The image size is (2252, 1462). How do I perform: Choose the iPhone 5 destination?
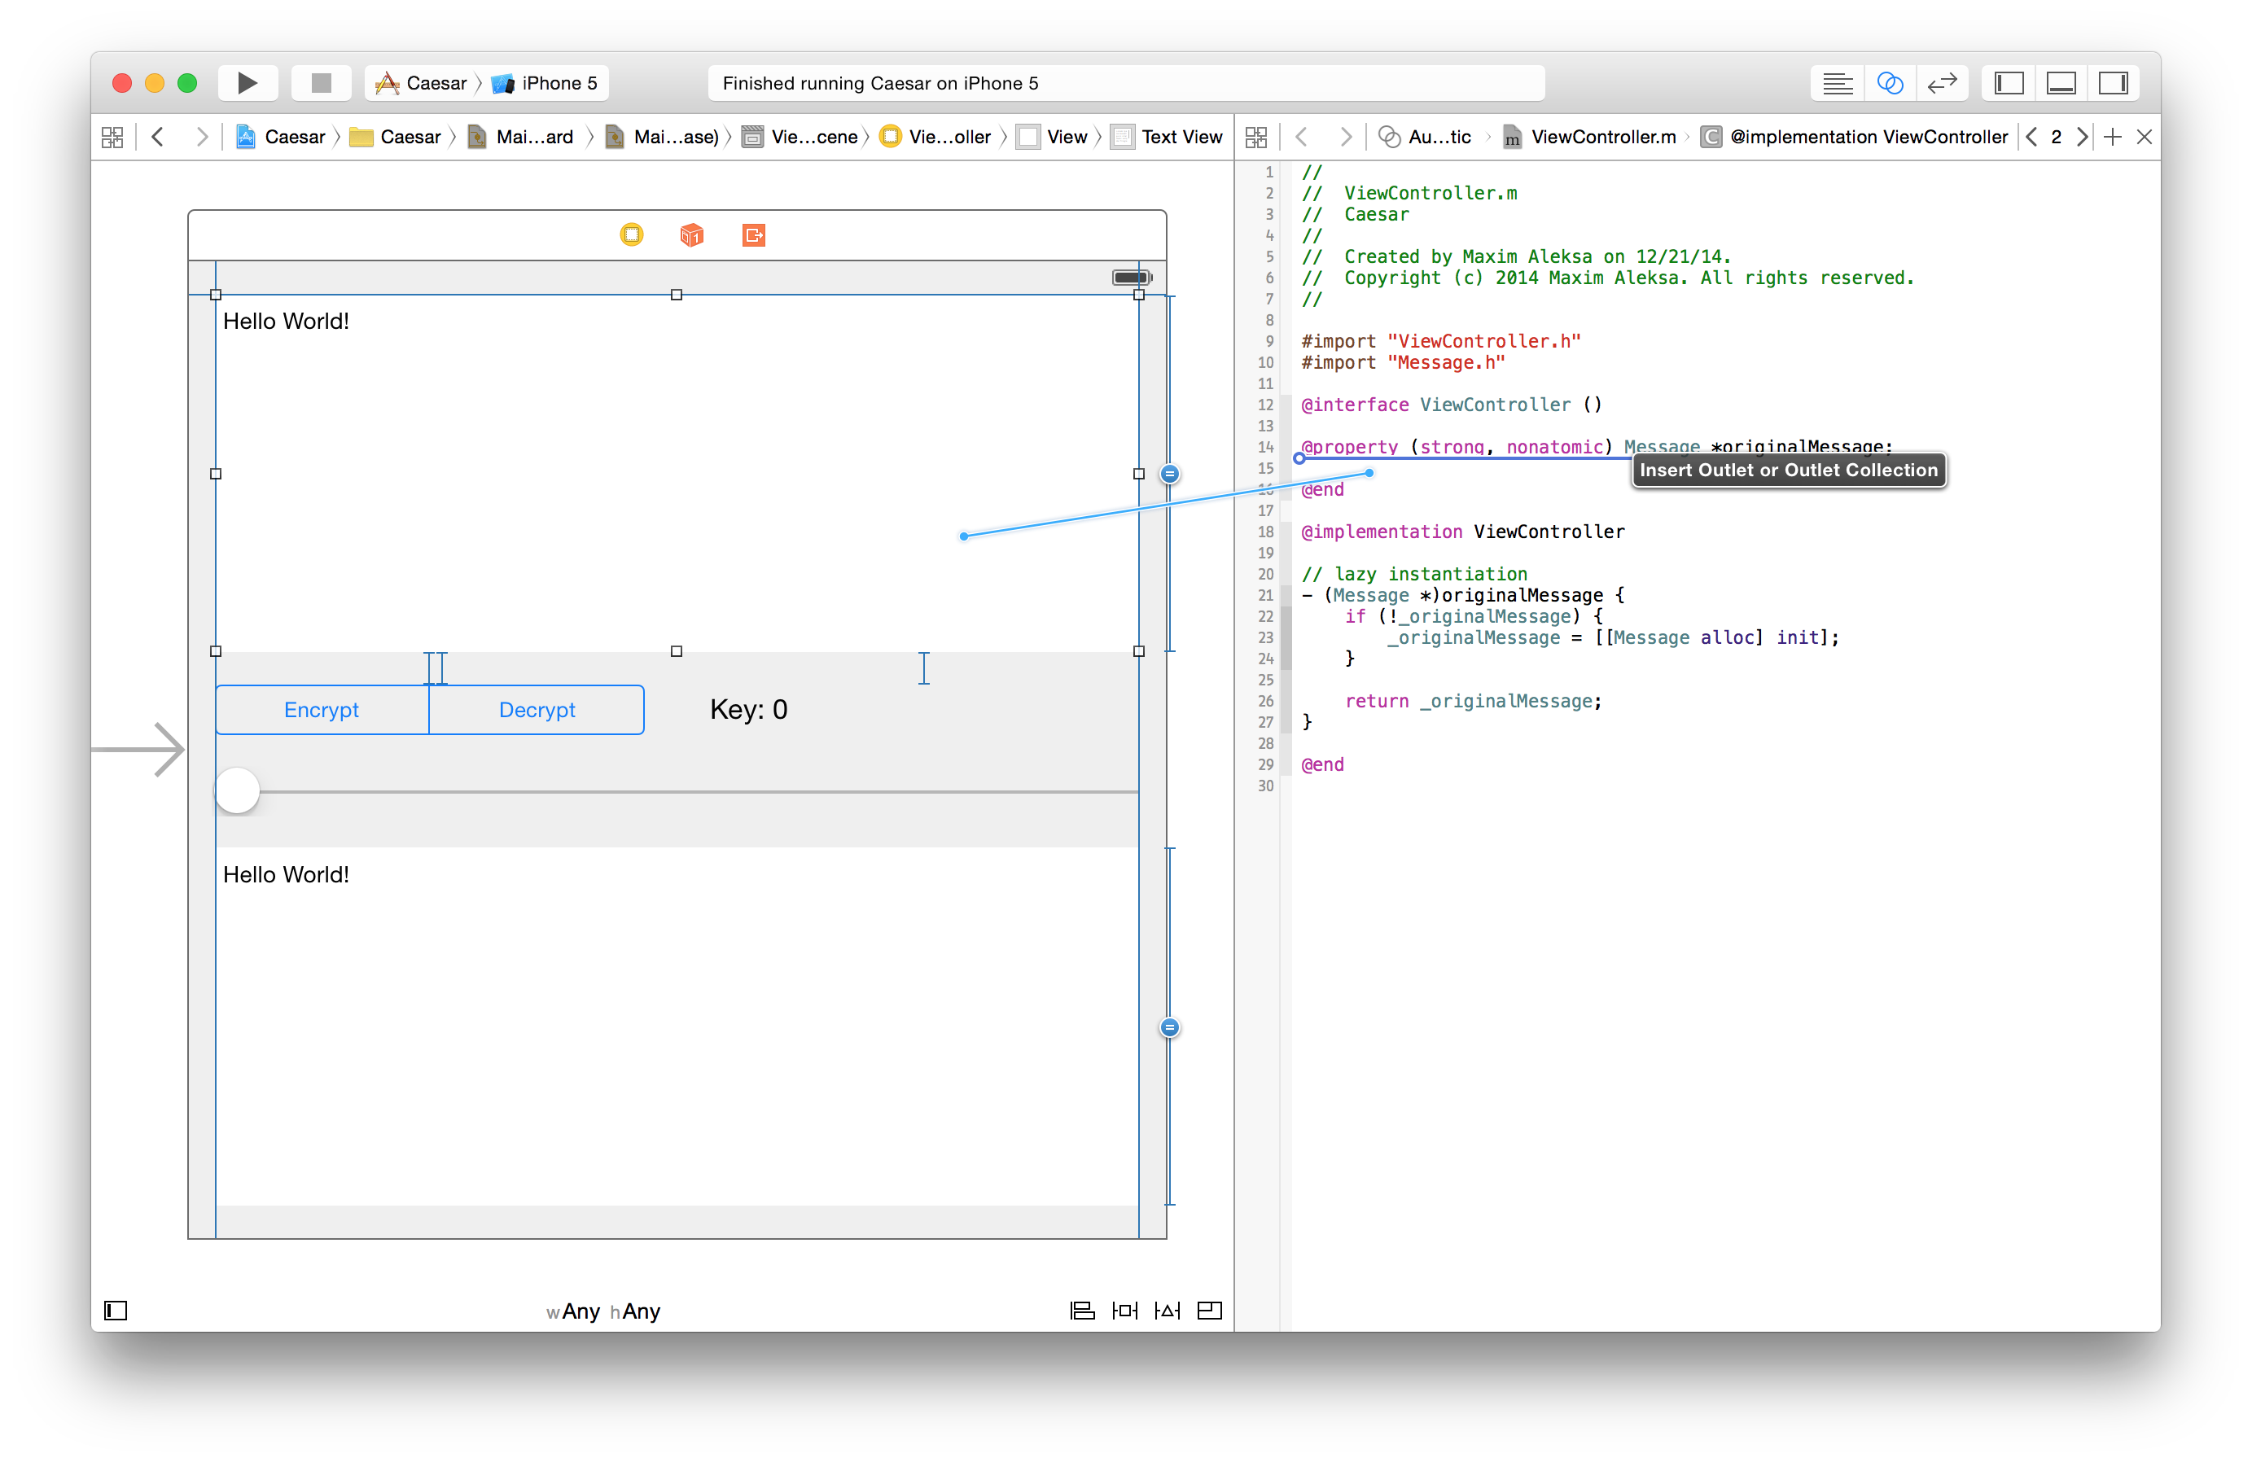point(545,83)
